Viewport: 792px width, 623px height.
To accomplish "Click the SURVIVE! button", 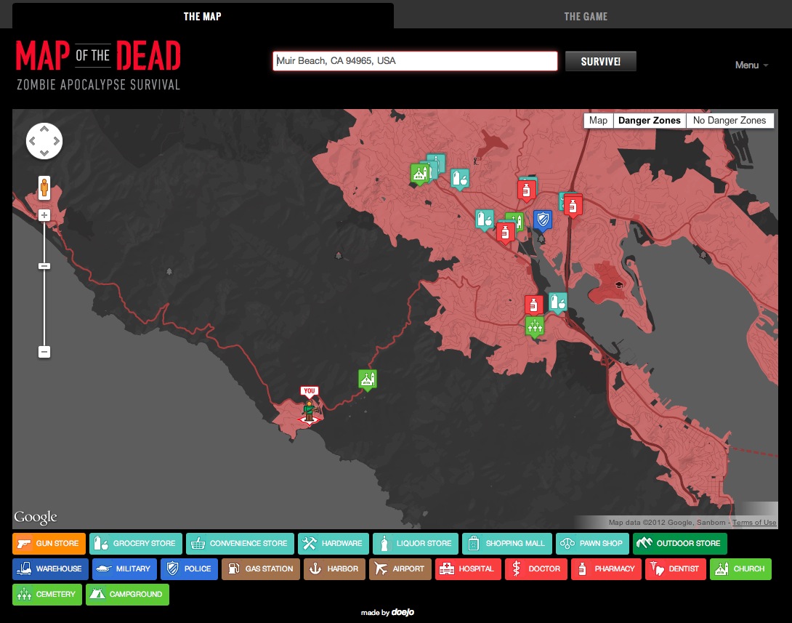I will 600,61.
